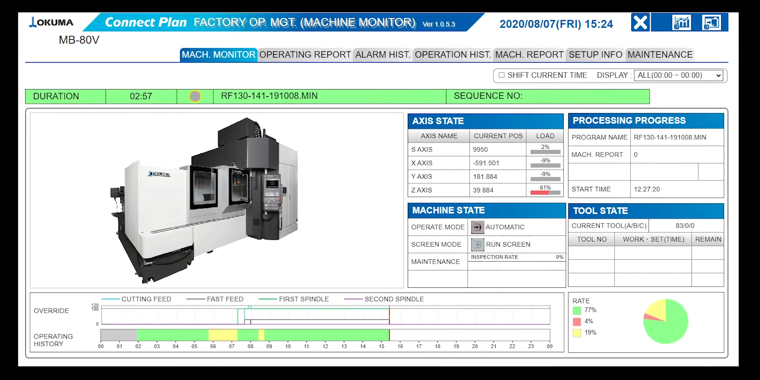
Task: Open the OPERATION HIST. tab
Action: click(x=452, y=55)
